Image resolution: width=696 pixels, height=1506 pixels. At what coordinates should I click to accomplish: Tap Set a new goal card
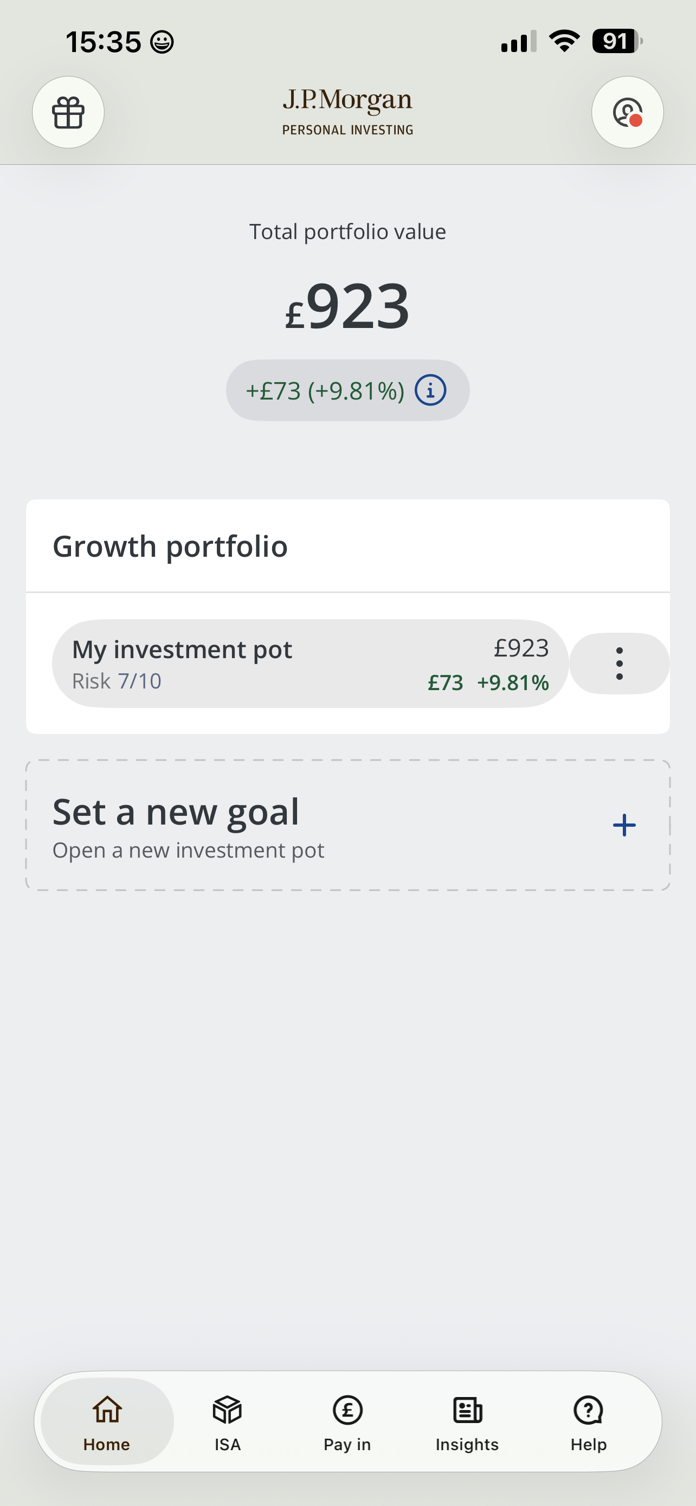(347, 826)
